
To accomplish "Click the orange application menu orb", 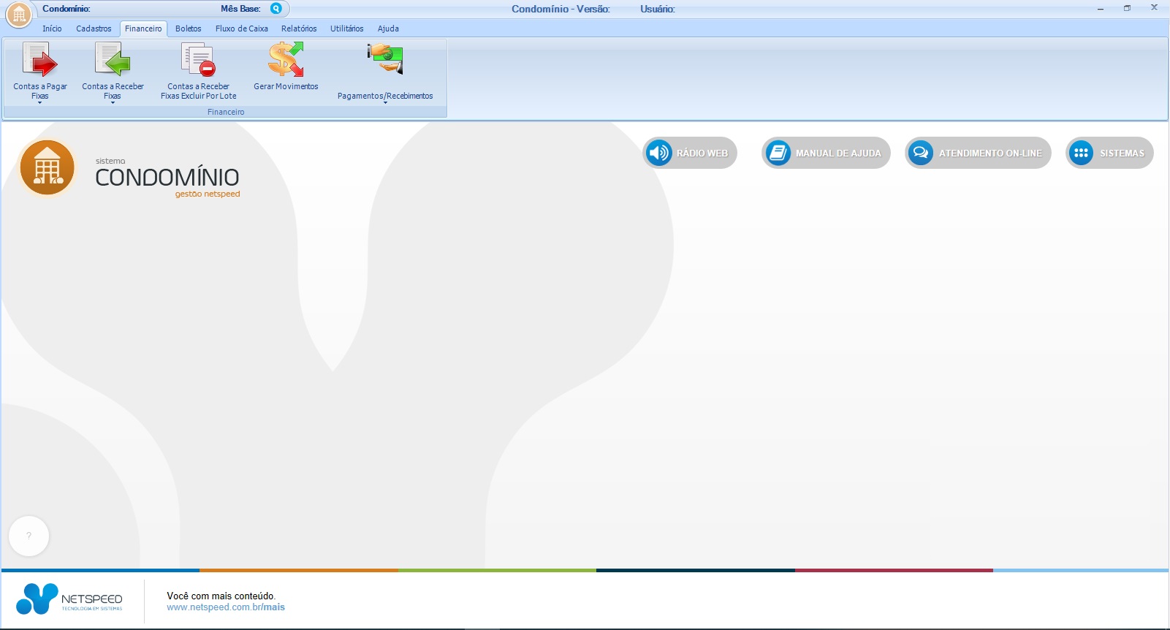I will 19,14.
